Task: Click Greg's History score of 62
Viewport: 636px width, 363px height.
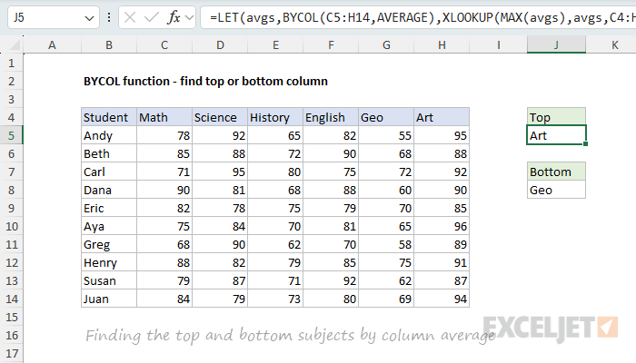Action: point(275,245)
